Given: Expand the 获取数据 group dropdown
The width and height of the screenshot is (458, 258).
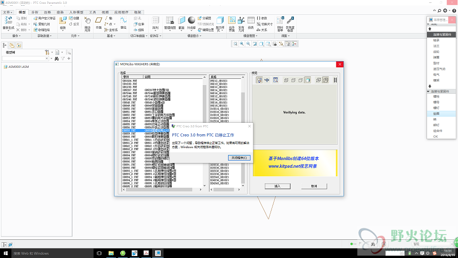Looking at the screenshot, I should click(44, 36).
